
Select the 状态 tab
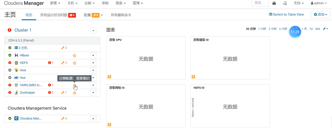(x=29, y=15)
